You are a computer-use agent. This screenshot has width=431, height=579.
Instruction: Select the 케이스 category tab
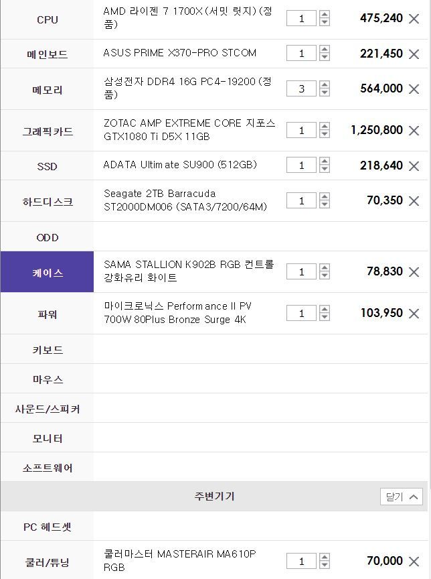[48, 272]
